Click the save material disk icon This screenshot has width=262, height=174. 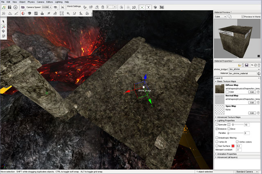[x=247, y=65]
